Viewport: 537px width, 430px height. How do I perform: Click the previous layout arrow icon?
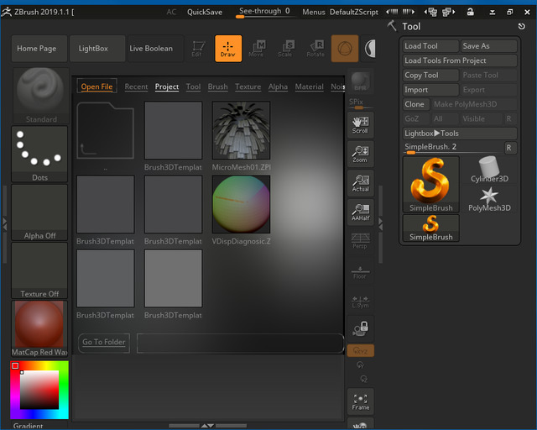[392, 12]
